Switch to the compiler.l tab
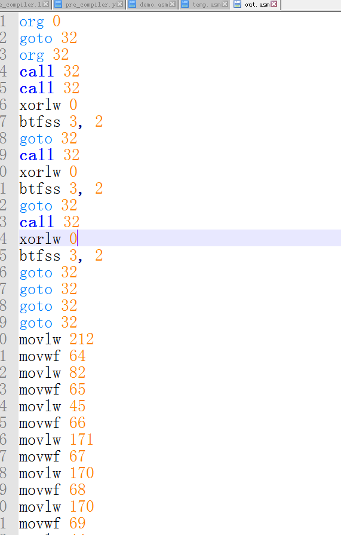341x535 pixels. [x=24, y=5]
